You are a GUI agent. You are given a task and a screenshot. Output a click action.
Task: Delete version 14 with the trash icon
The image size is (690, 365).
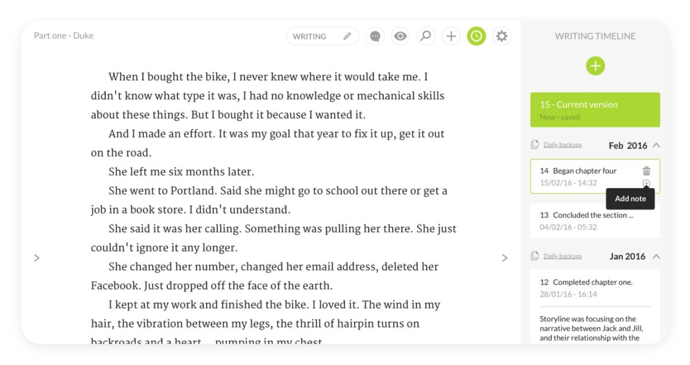click(x=647, y=170)
